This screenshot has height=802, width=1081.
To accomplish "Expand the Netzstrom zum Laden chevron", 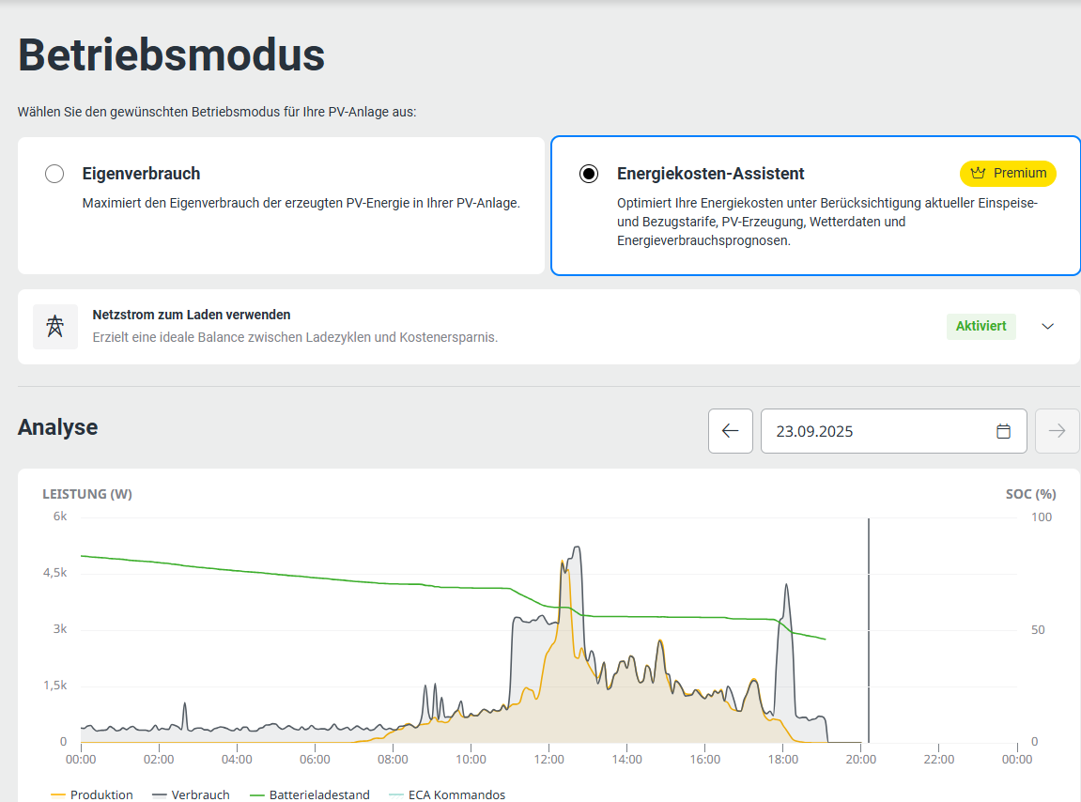I will (1048, 327).
